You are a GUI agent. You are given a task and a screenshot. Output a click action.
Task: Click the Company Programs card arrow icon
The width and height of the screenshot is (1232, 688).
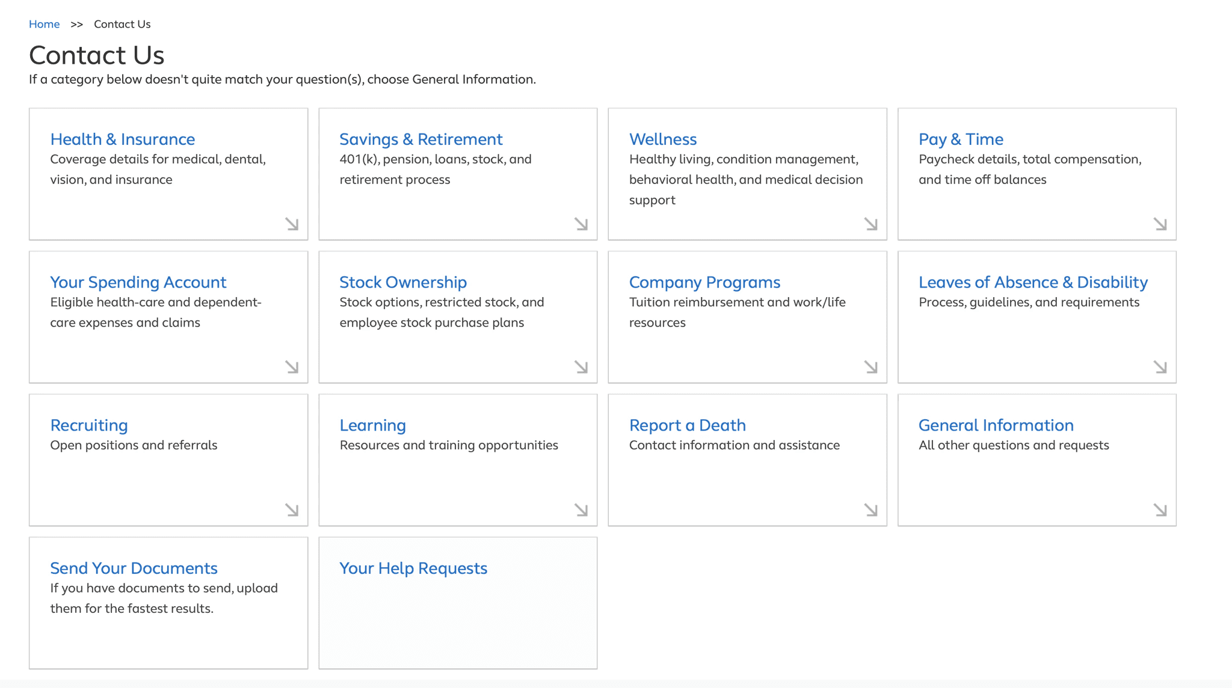pyautogui.click(x=870, y=367)
